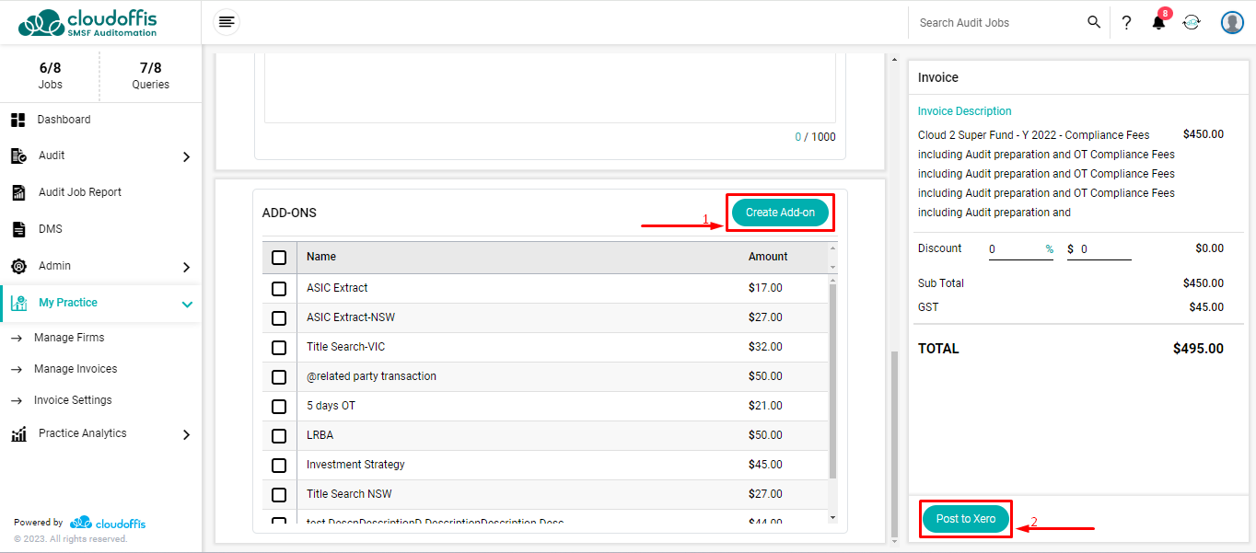Click the Create Add-on button
Image resolution: width=1256 pixels, height=553 pixels.
[780, 213]
